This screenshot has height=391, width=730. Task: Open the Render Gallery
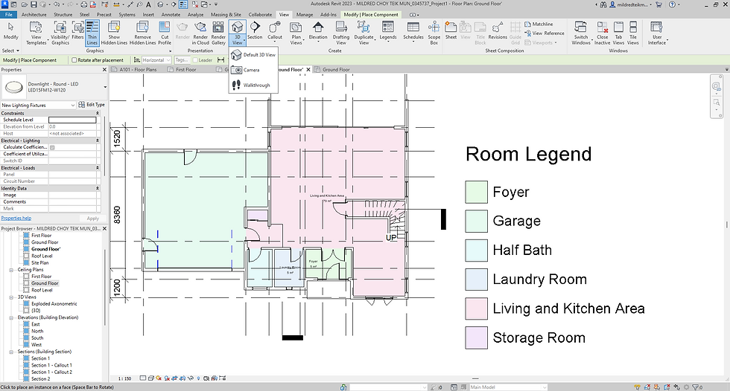click(218, 33)
